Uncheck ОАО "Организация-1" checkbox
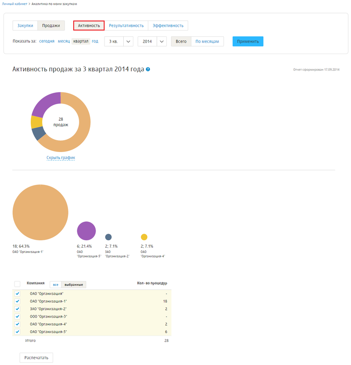351x365 pixels. pyautogui.click(x=18, y=301)
